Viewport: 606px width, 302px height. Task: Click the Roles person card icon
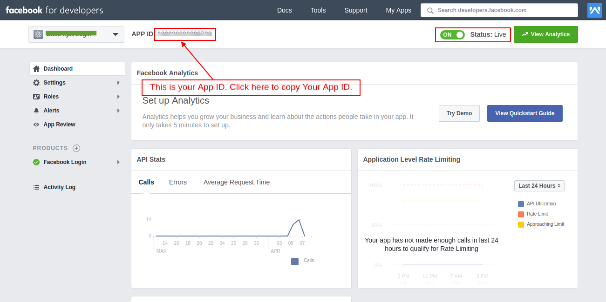pyautogui.click(x=36, y=97)
